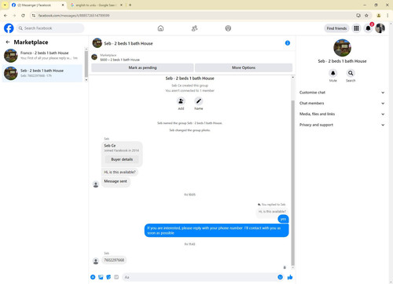
Task: Close the english to urdu tab
Action: tap(121, 5)
